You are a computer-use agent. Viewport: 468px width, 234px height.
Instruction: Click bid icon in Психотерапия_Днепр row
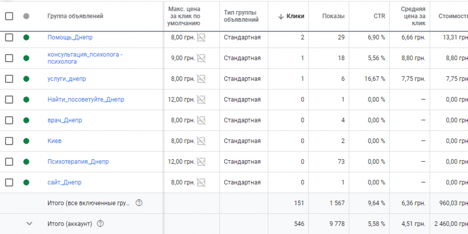point(201,162)
